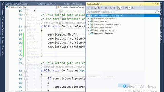The width and height of the screenshot is (164, 92).
Task: Select Ecommerce.Abstractions project name
Action: [x=105, y=19]
